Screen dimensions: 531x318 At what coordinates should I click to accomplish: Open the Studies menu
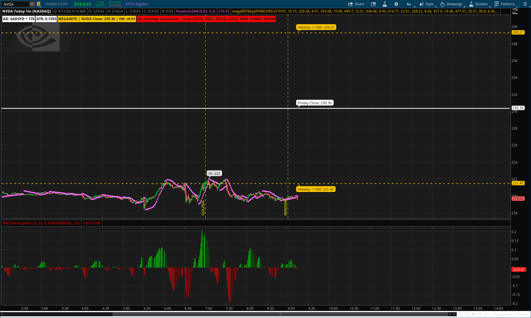[478, 4]
